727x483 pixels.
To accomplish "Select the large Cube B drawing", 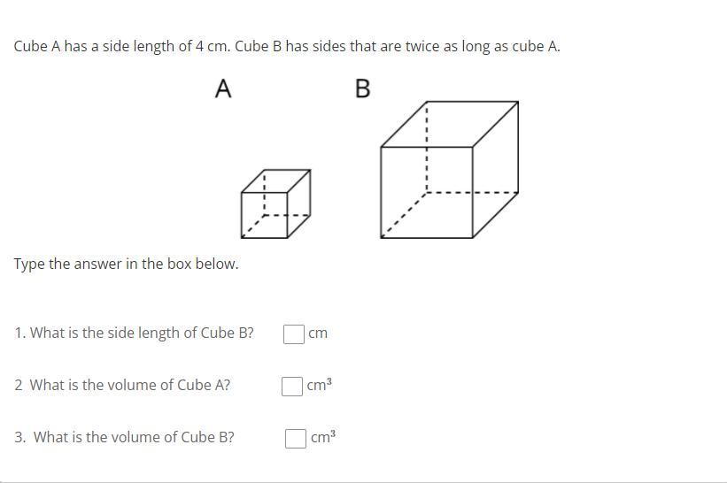I will coord(449,170).
